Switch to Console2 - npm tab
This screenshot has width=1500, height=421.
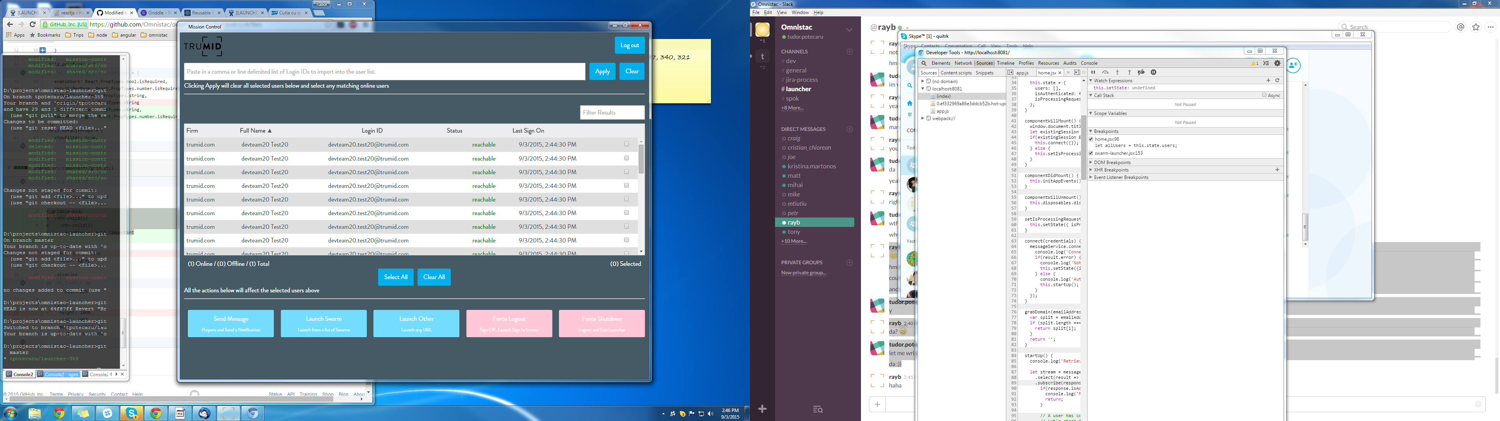[58, 374]
